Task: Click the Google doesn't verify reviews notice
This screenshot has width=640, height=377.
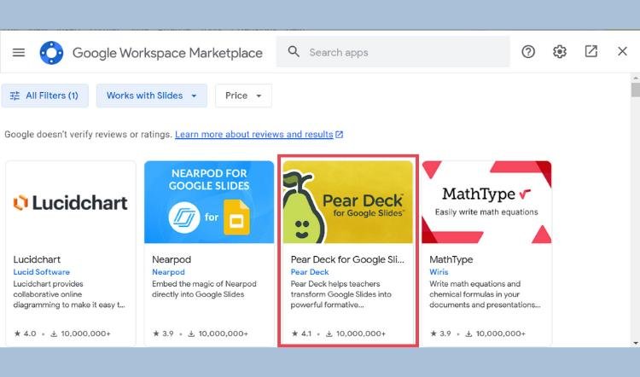Action: click(x=88, y=134)
